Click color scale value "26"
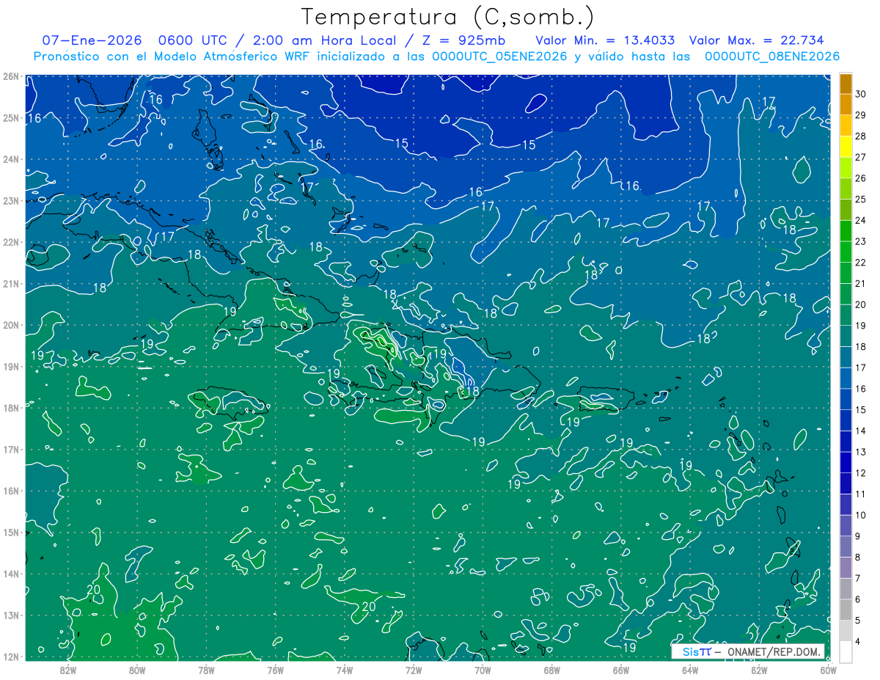This screenshot has height=680, width=880. click(861, 178)
